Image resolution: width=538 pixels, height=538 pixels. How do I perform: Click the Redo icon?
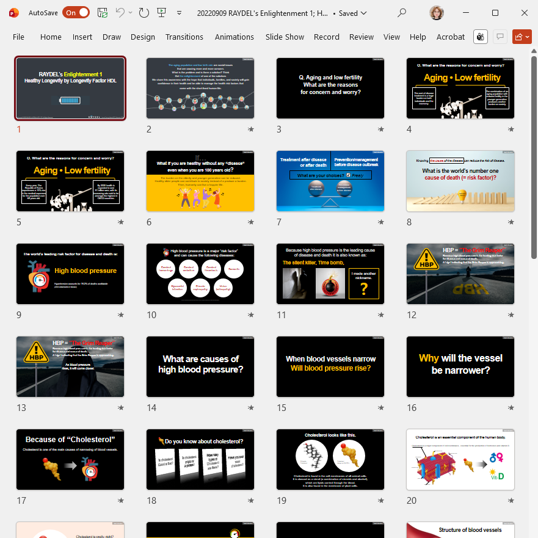click(x=144, y=13)
